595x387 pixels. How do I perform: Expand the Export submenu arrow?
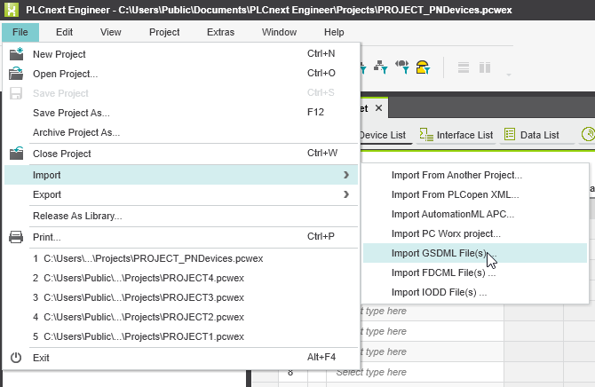[346, 194]
